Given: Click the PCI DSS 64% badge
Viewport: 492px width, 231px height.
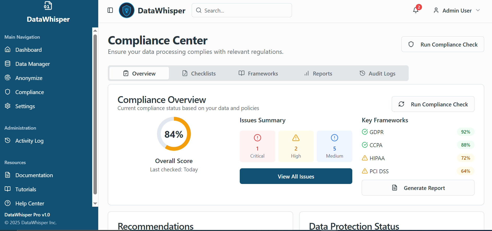Looking at the screenshot, I should (x=465, y=171).
